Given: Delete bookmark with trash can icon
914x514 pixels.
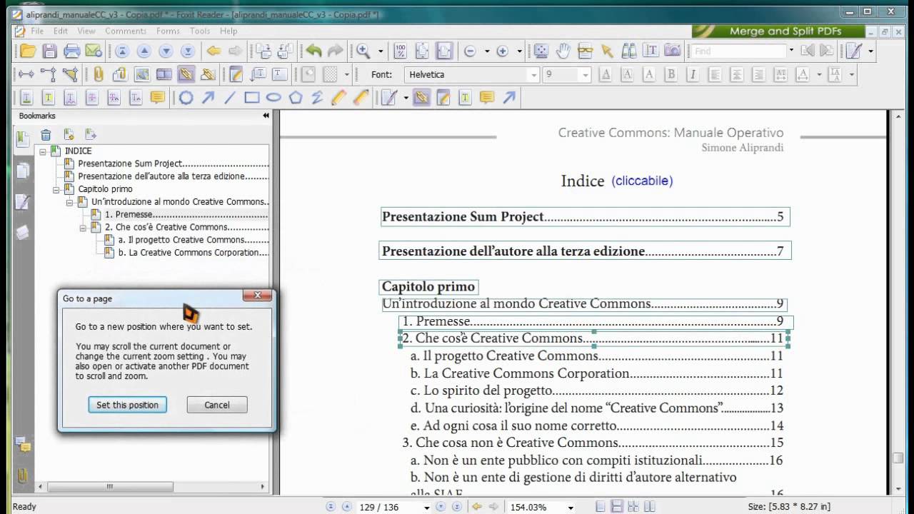Looking at the screenshot, I should pos(46,135).
